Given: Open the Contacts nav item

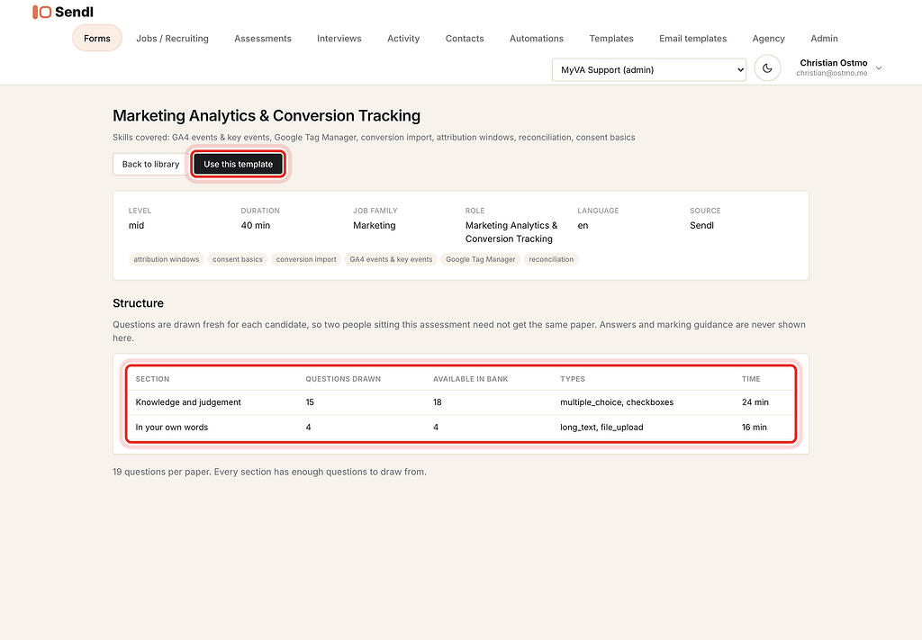Looking at the screenshot, I should pos(465,38).
